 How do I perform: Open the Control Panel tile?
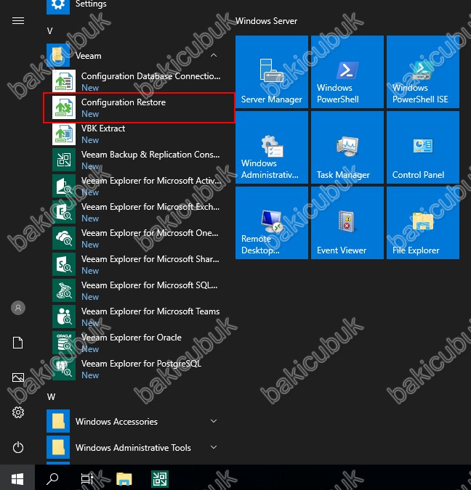tap(423, 147)
